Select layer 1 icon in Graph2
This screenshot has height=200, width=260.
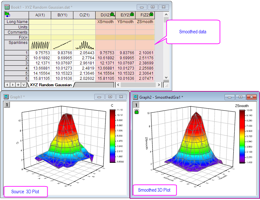point(136,105)
